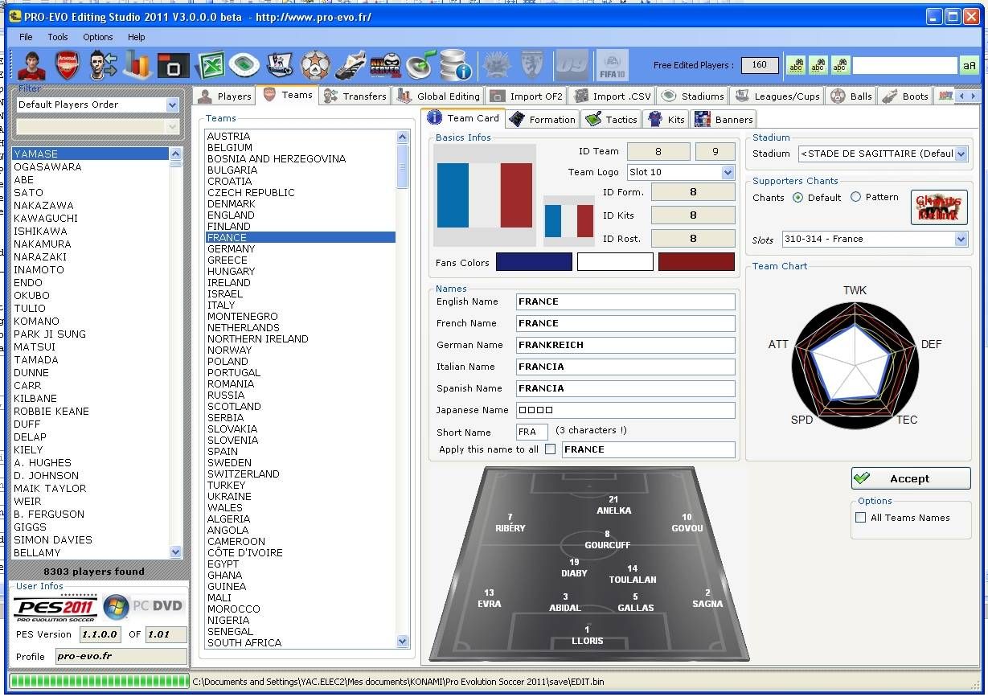
Task: Click the stadium toolbar icon
Action: 244,65
